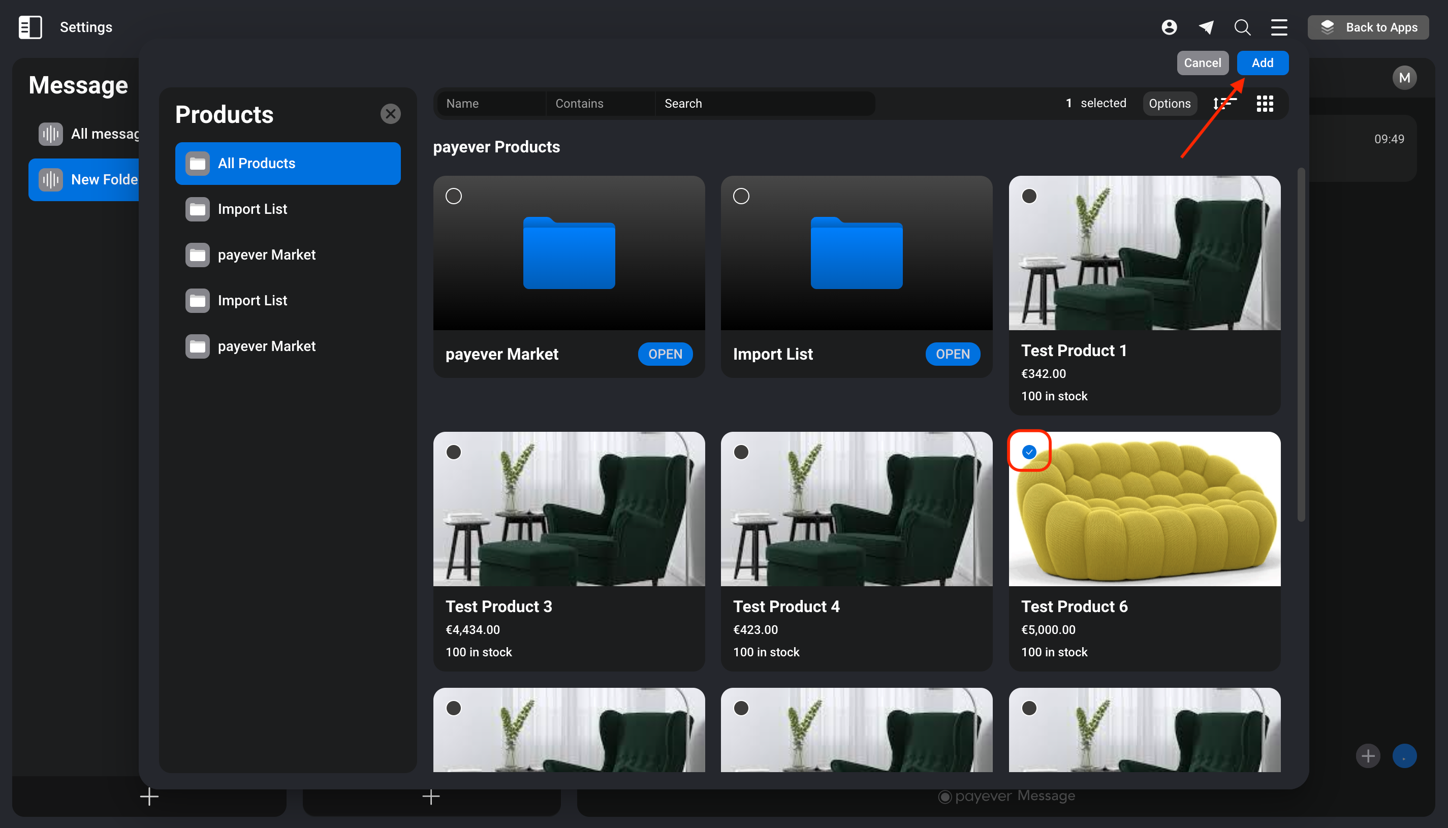This screenshot has height=828, width=1448.
Task: Click the 1 selected counter
Action: (1096, 103)
